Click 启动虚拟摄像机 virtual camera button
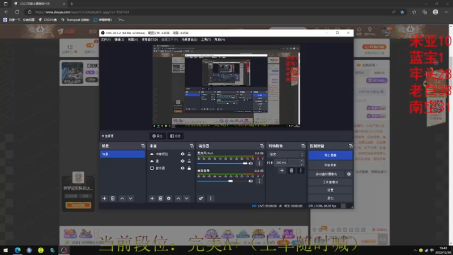 click(x=327, y=174)
